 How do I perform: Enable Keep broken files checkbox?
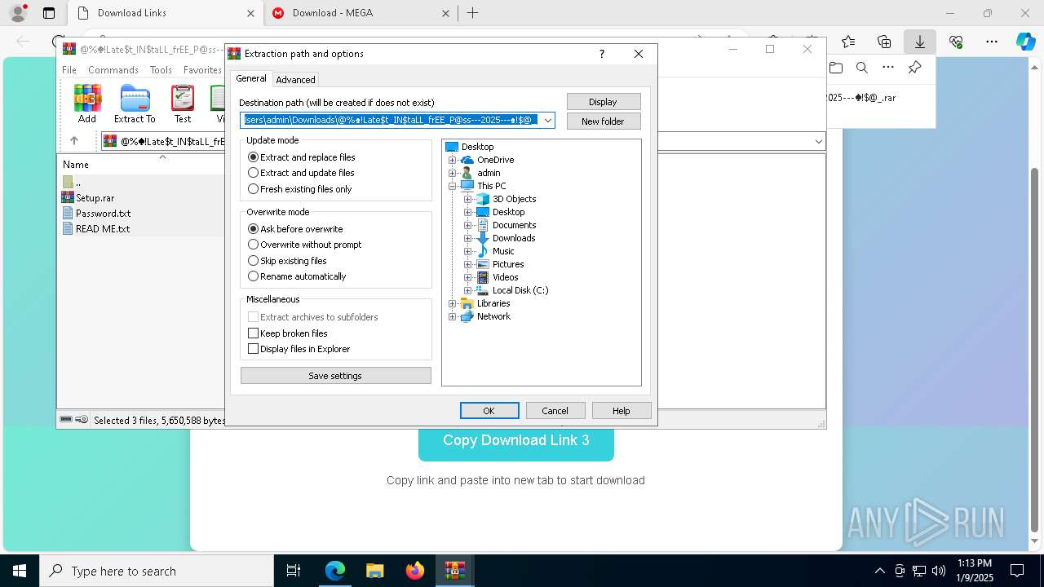[288, 333]
